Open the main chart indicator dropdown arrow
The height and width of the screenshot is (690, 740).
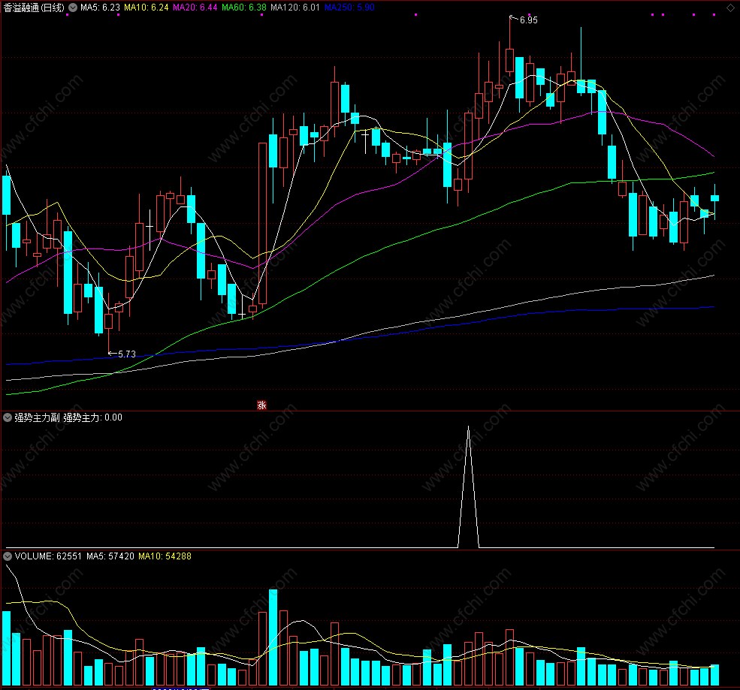pos(73,8)
